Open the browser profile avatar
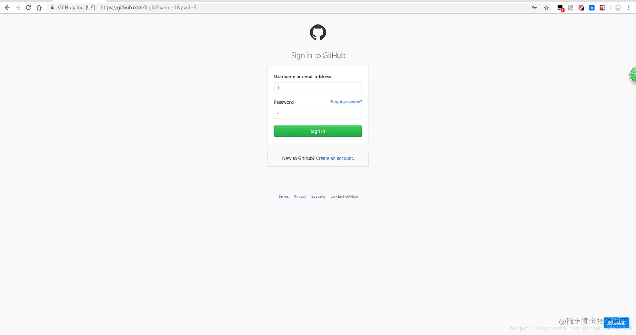 click(618, 8)
